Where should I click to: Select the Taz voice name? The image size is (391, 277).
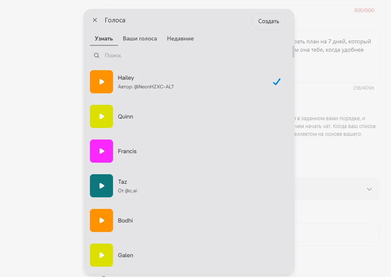point(122,182)
